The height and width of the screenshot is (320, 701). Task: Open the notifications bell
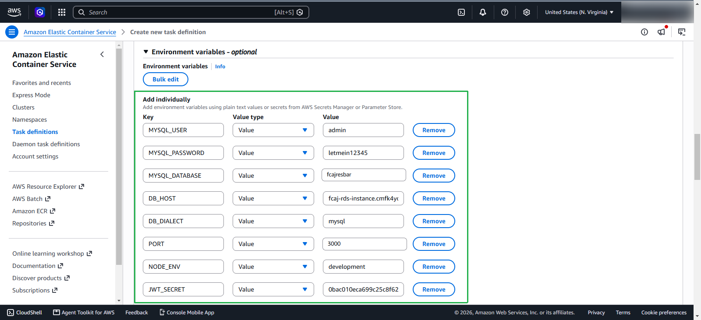coord(483,12)
